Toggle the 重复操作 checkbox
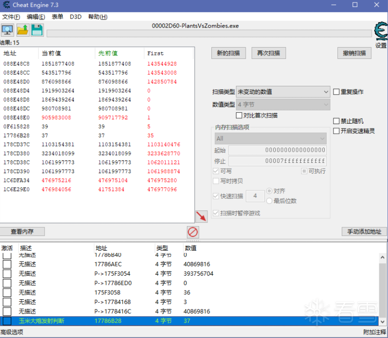Screen dimensions: 388x338 tap(336, 92)
